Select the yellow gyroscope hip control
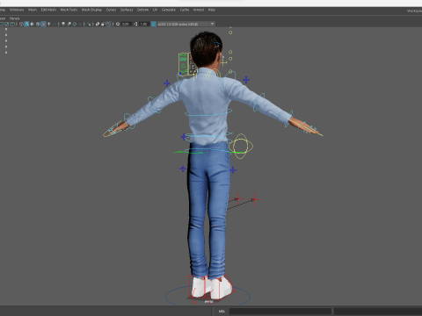 pos(240,147)
